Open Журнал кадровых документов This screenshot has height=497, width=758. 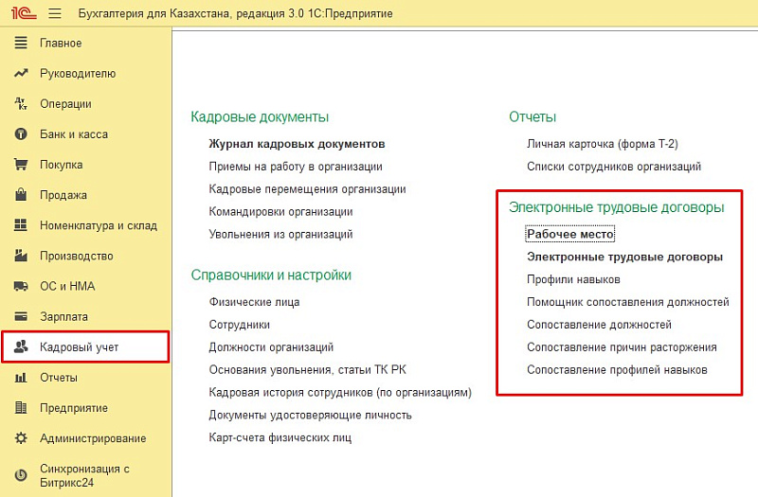click(x=297, y=144)
